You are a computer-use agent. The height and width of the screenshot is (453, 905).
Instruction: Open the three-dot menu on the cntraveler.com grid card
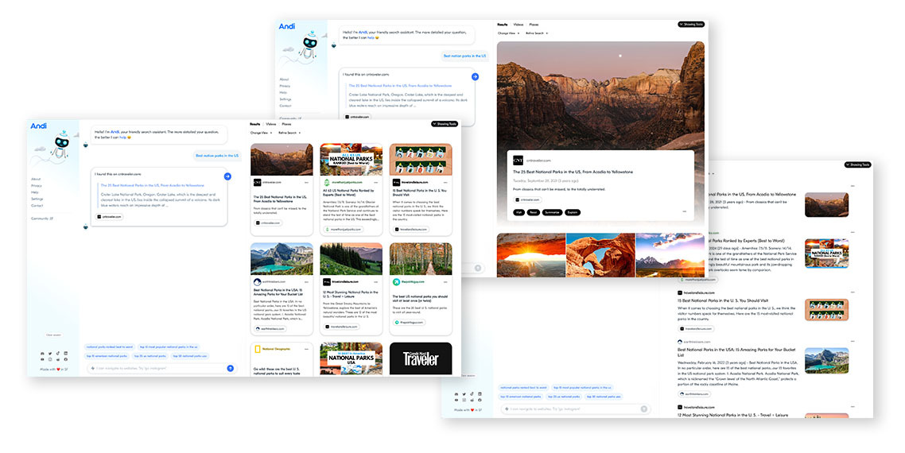click(x=306, y=182)
